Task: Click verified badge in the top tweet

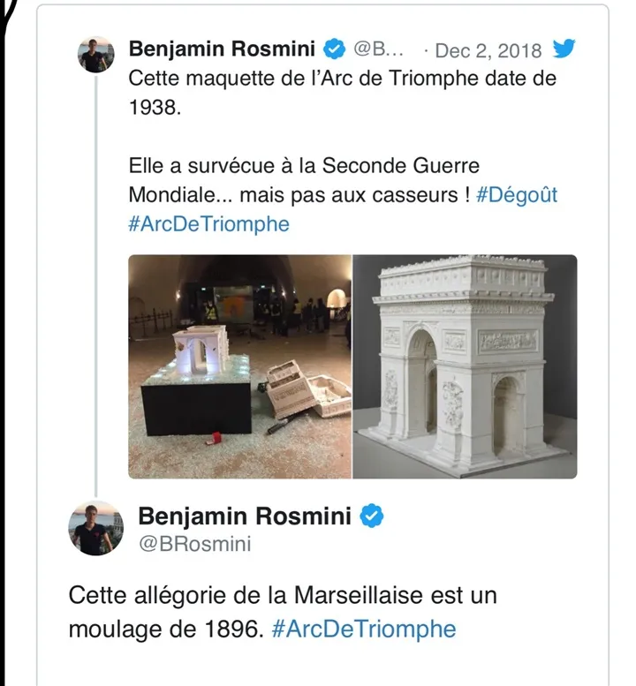Action: pos(334,49)
